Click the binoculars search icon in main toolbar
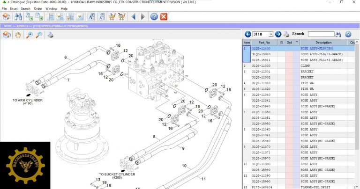This screenshot has height=189, width=360. [19, 17]
